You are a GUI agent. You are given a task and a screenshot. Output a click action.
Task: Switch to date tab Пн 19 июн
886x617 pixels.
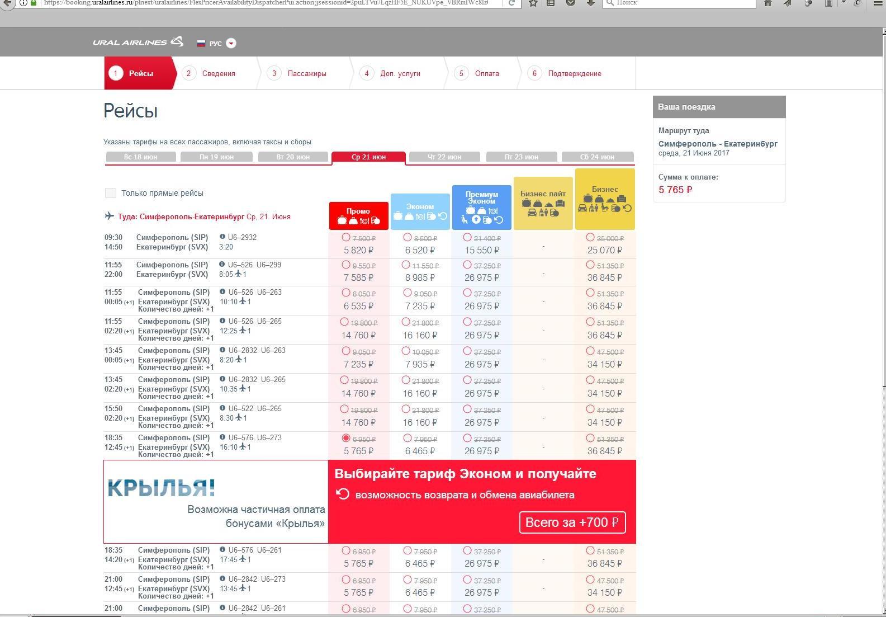click(x=216, y=157)
